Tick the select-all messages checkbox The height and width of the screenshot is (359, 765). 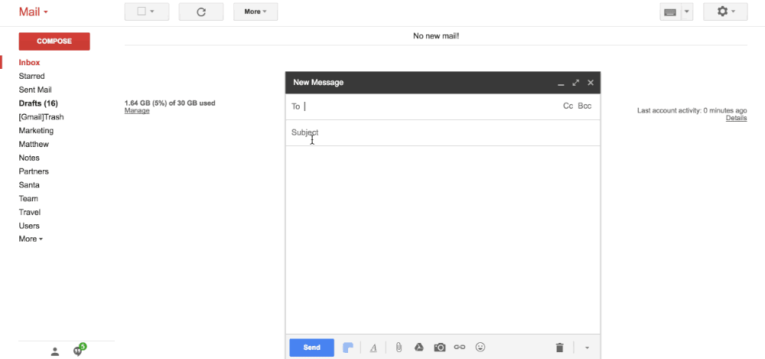click(x=142, y=11)
